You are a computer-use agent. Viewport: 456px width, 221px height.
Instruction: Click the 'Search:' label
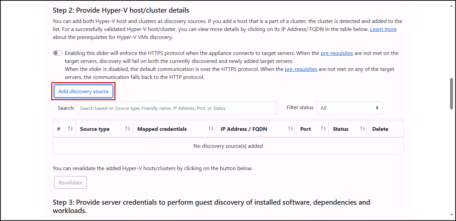[x=66, y=108]
